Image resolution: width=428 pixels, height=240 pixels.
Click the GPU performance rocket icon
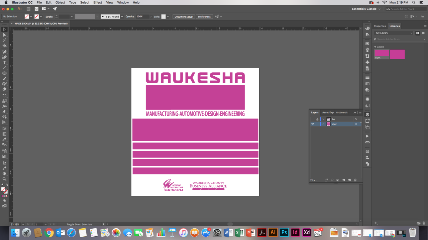pyautogui.click(x=55, y=9)
